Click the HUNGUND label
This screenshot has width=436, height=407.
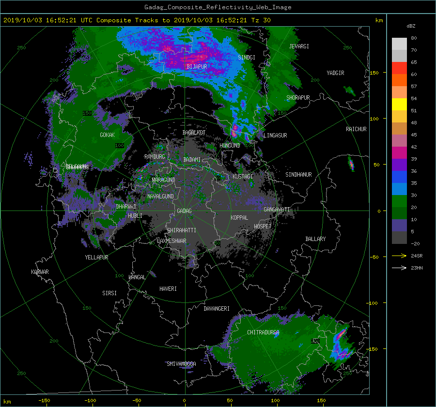230,146
